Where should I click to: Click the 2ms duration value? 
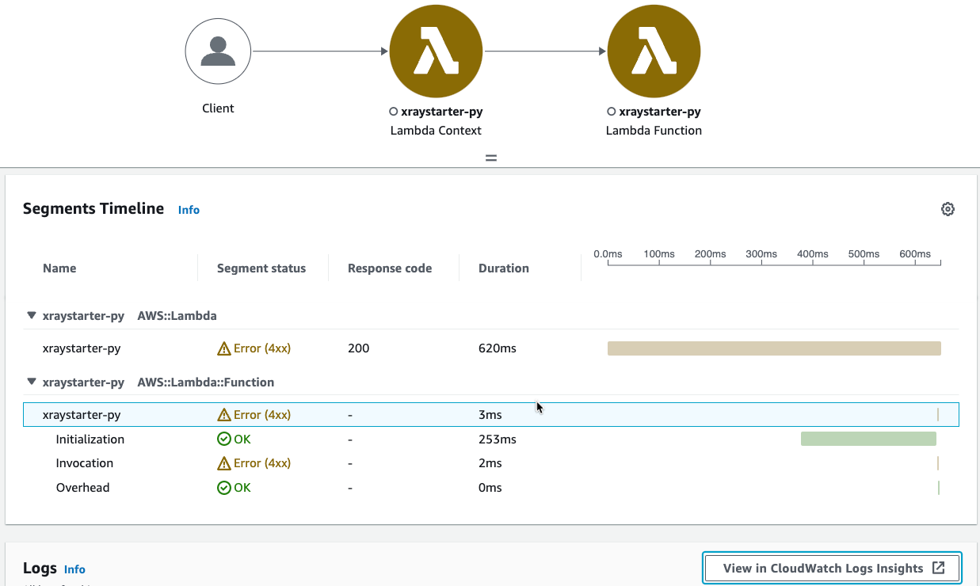(490, 463)
